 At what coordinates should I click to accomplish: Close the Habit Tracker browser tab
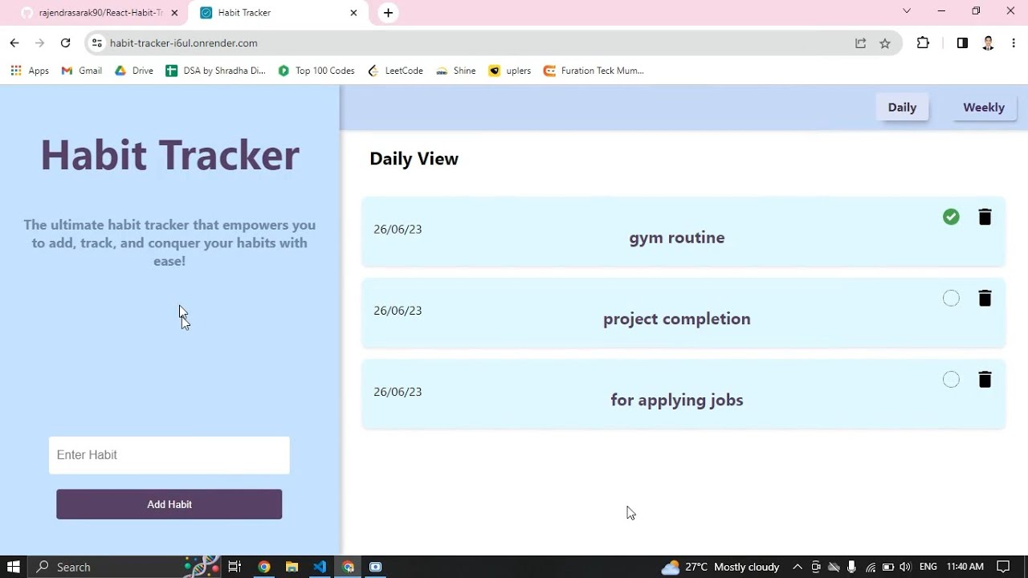pyautogui.click(x=354, y=13)
